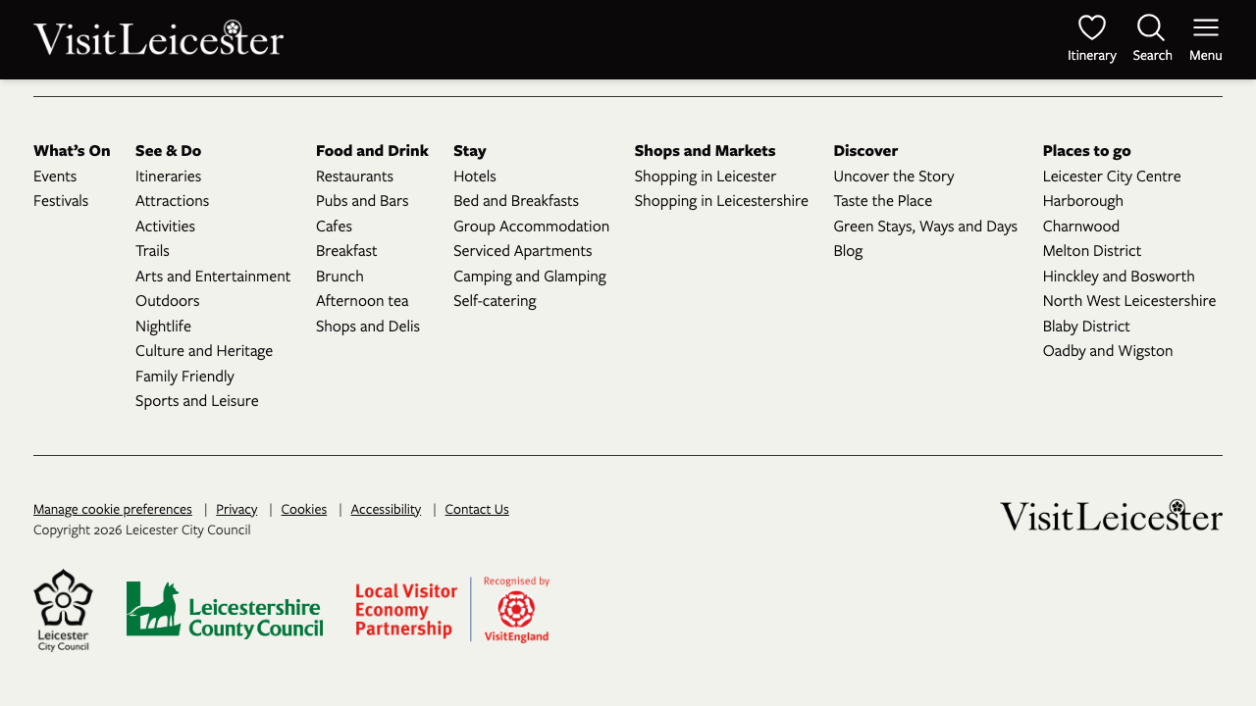Open Manage cookie preferences link
This screenshot has width=1256, height=706.
[x=113, y=509]
